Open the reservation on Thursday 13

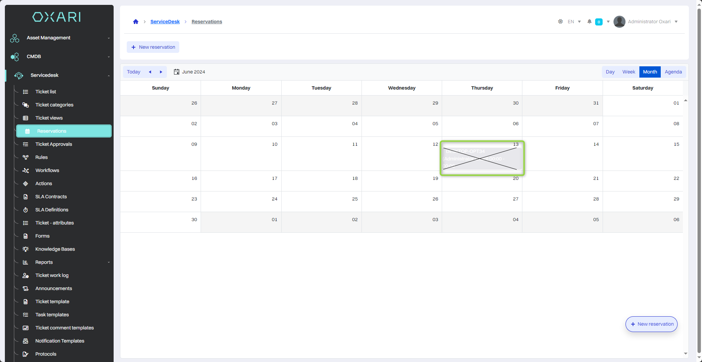[482, 159]
